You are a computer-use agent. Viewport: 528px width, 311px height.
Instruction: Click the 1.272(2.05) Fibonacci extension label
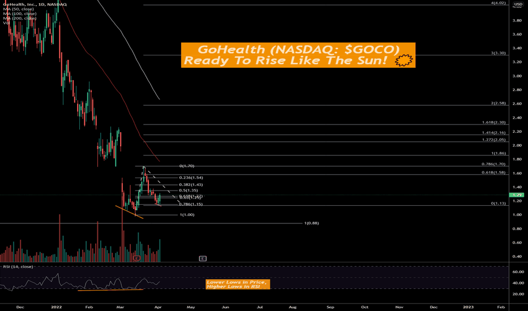493,140
